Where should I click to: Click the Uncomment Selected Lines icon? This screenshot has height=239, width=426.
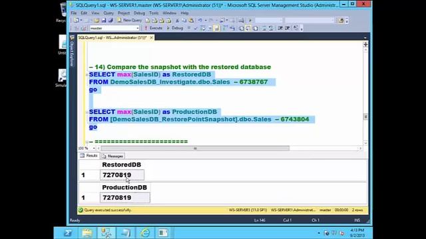(271, 28)
